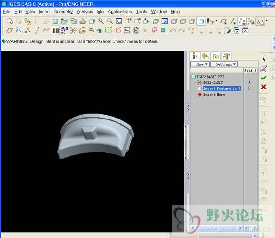Screen dimensions: 275x238
Task: Open the Show dropdown in model tree
Action: point(200,64)
